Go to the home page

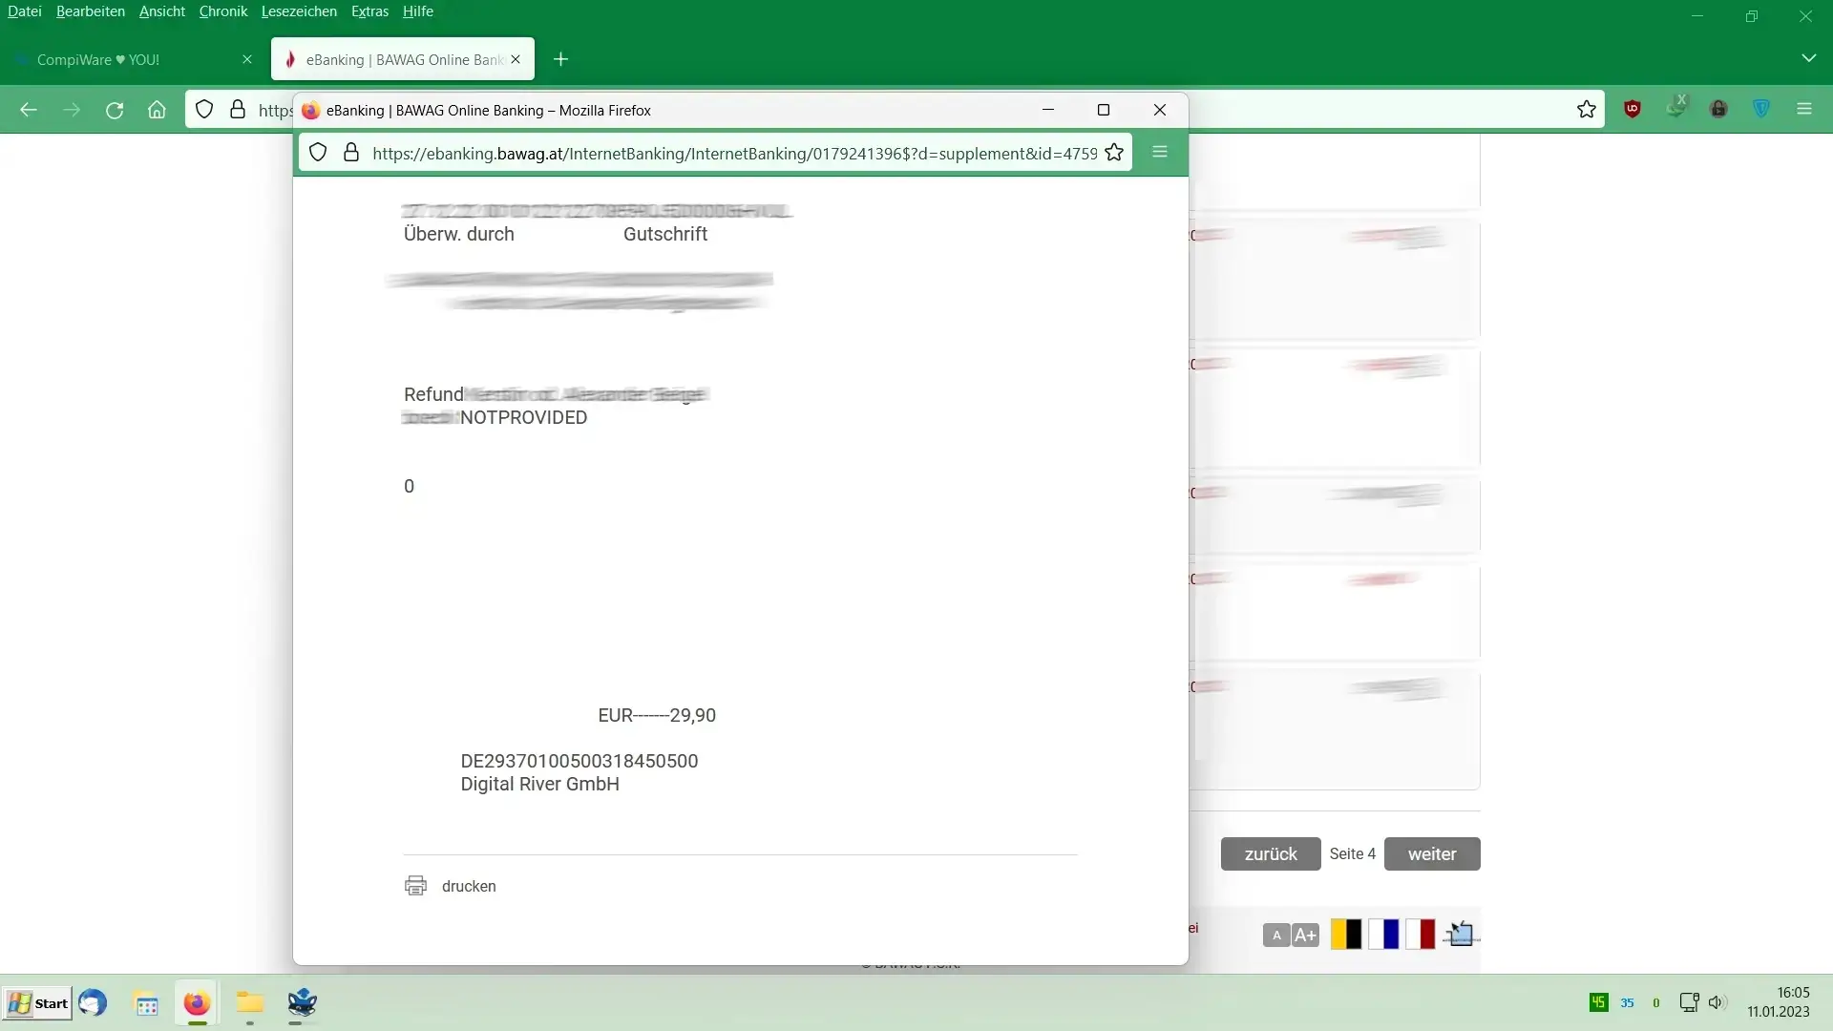pos(157,110)
